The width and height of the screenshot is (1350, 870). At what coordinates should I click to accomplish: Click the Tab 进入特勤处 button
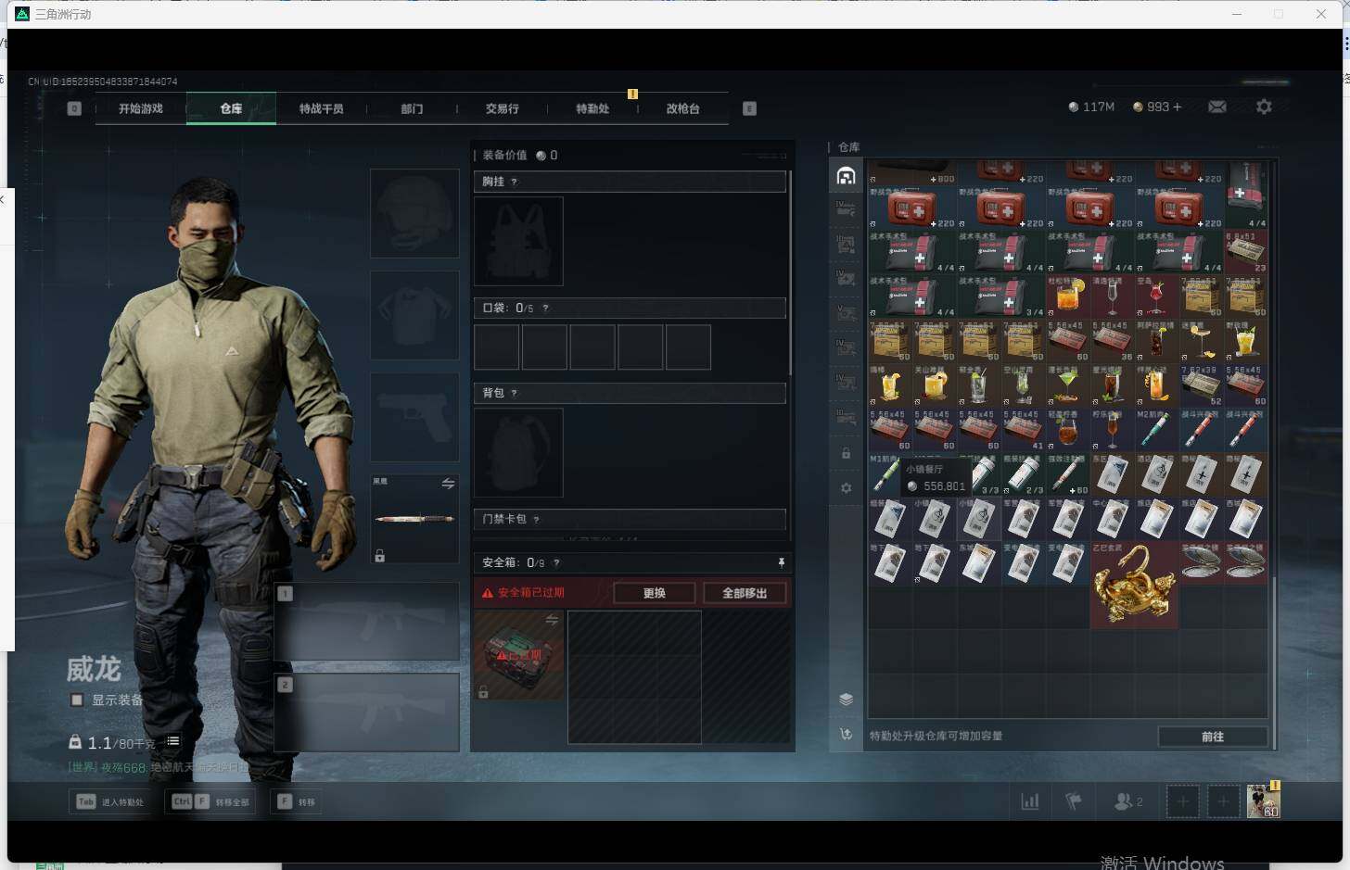[110, 801]
